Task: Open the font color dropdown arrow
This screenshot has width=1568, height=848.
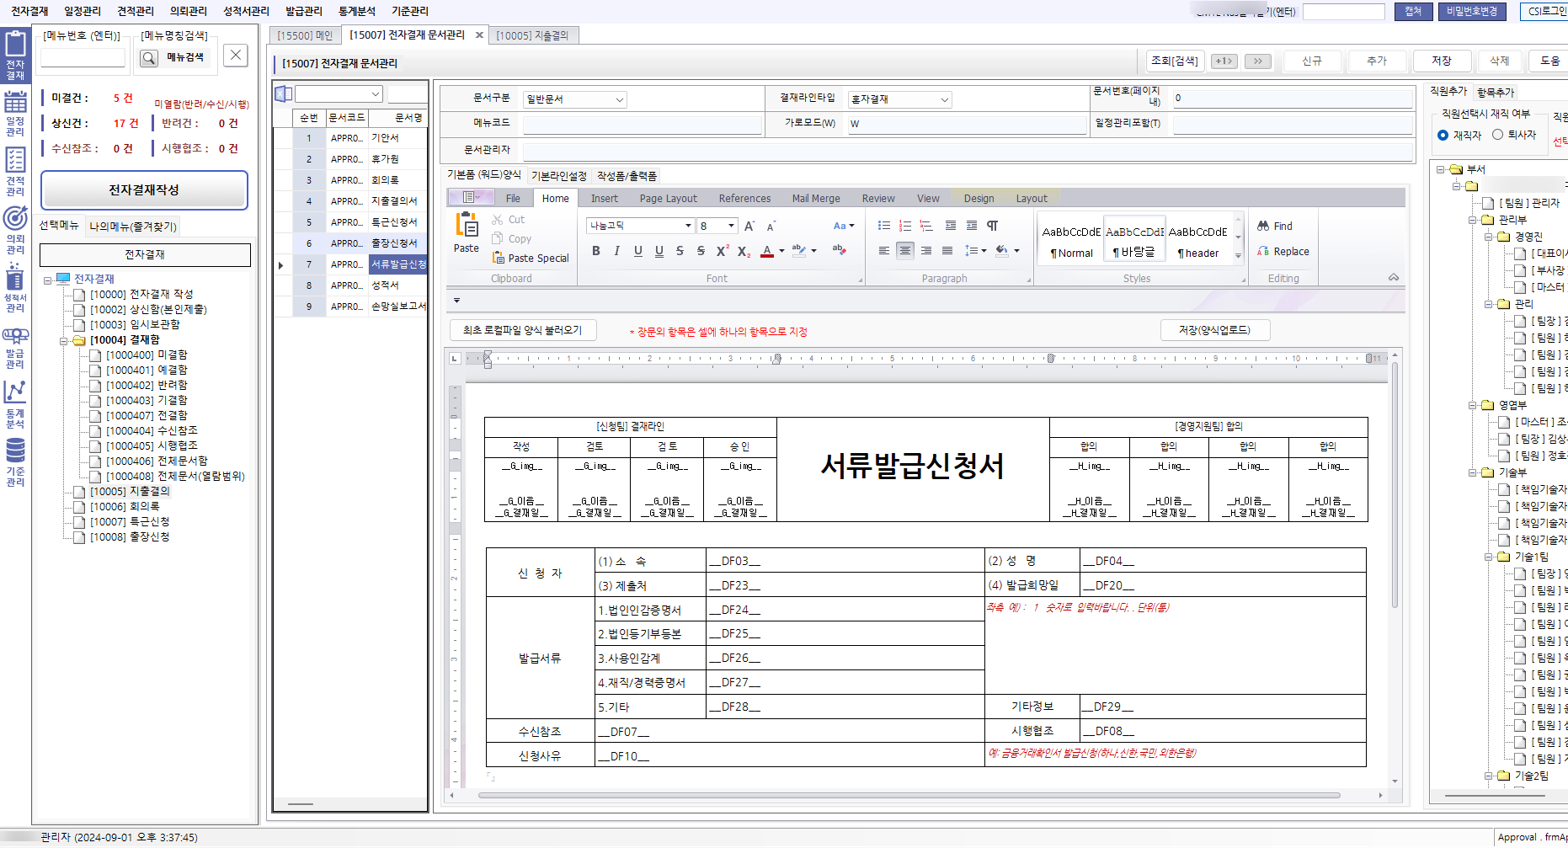Action: [781, 251]
